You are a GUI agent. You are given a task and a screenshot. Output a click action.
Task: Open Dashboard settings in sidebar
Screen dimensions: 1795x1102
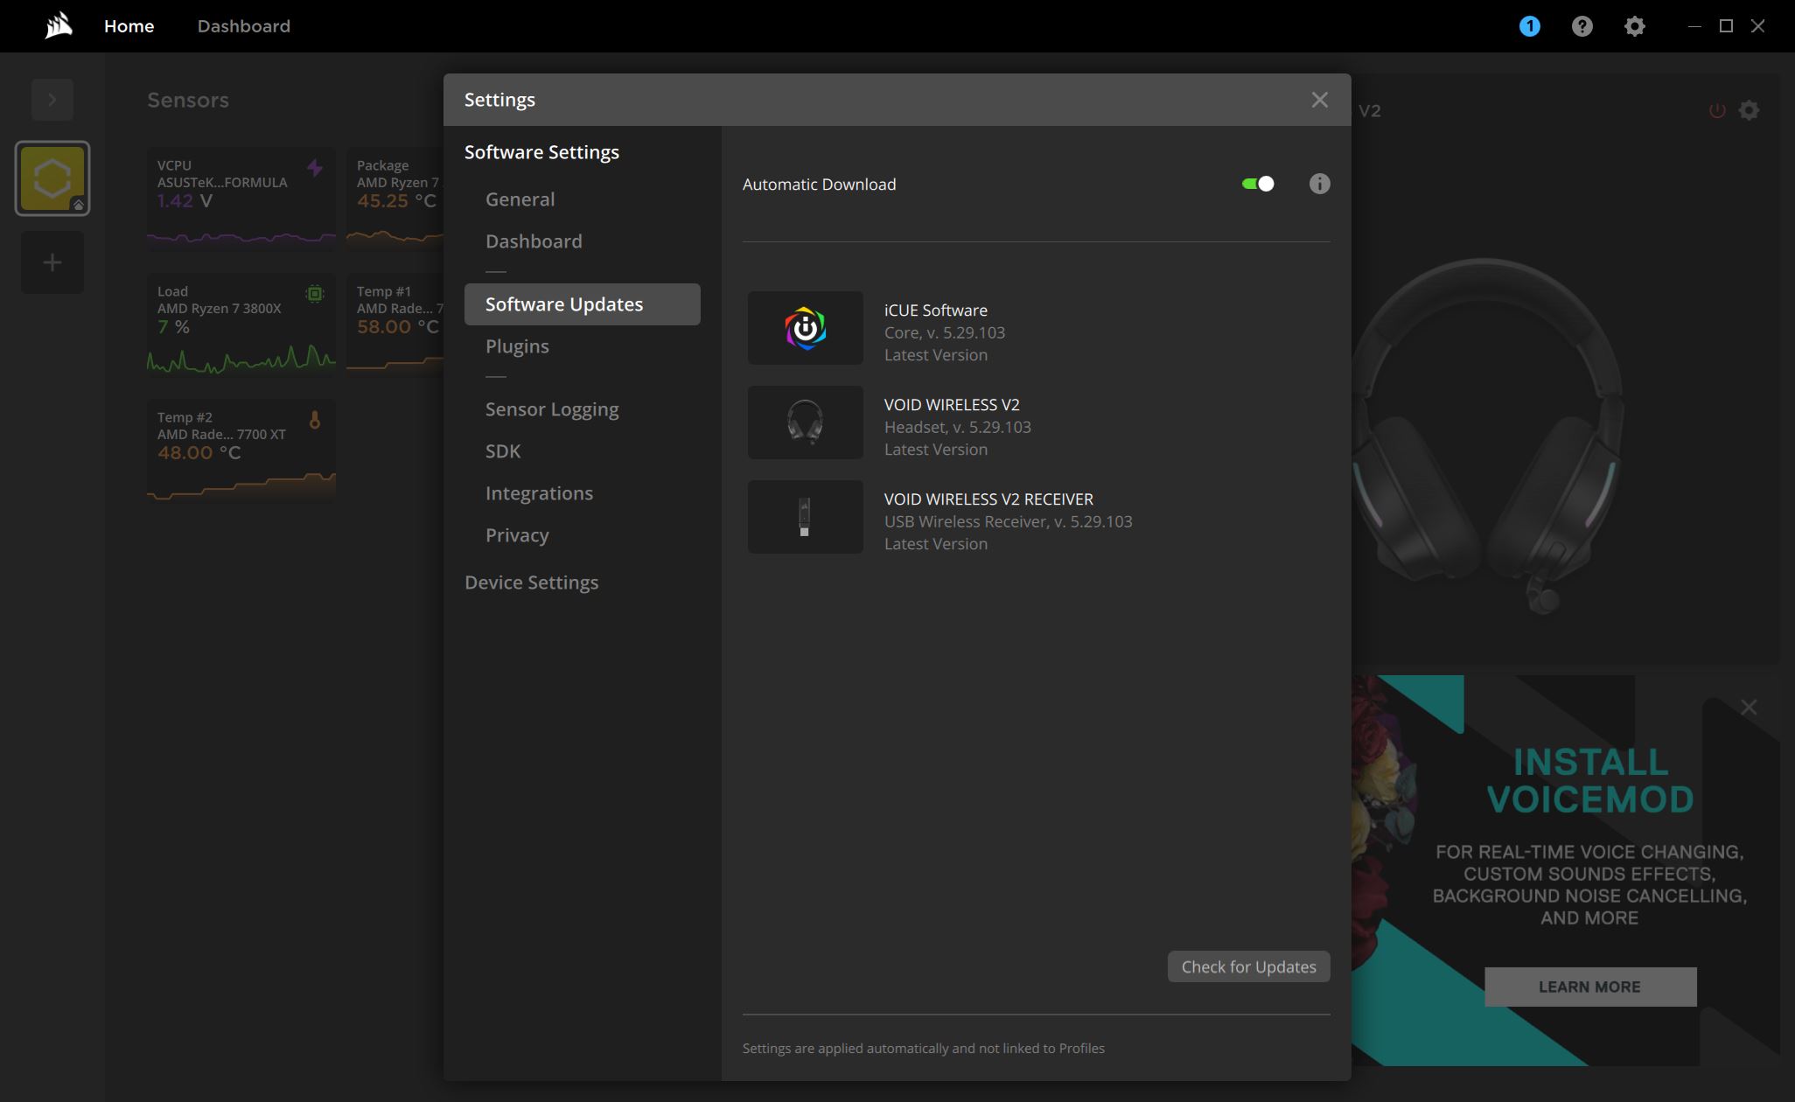pyautogui.click(x=534, y=241)
